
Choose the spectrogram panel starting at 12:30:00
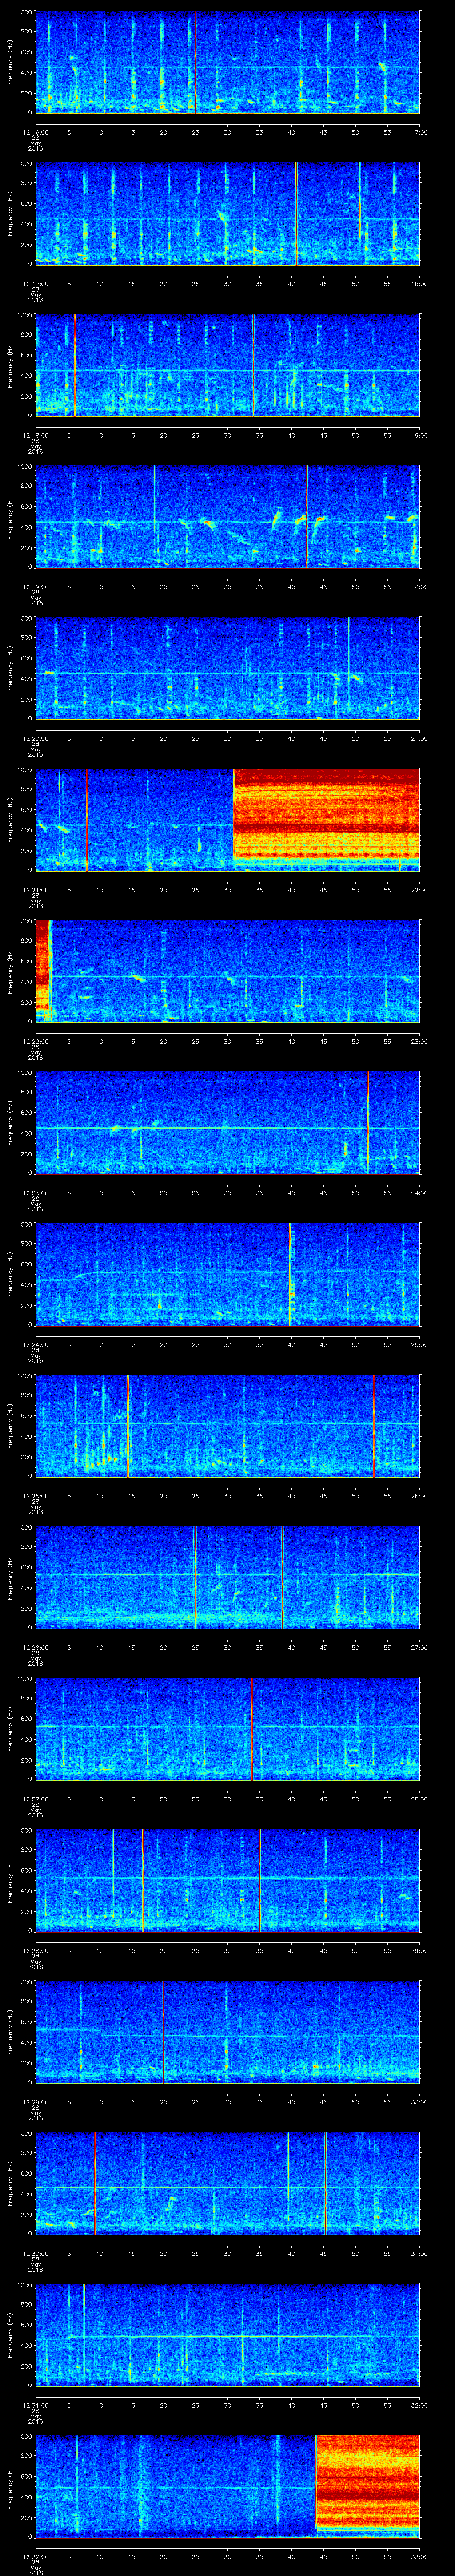(x=227, y=2183)
